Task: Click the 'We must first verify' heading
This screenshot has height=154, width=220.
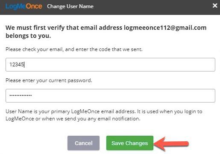Action: click(106, 31)
